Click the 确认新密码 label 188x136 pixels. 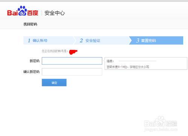tap(32, 72)
